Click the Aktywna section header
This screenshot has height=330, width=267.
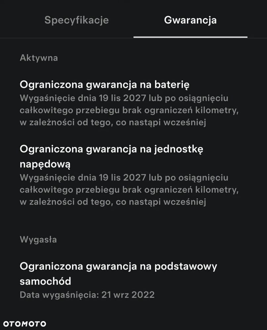click(x=39, y=58)
